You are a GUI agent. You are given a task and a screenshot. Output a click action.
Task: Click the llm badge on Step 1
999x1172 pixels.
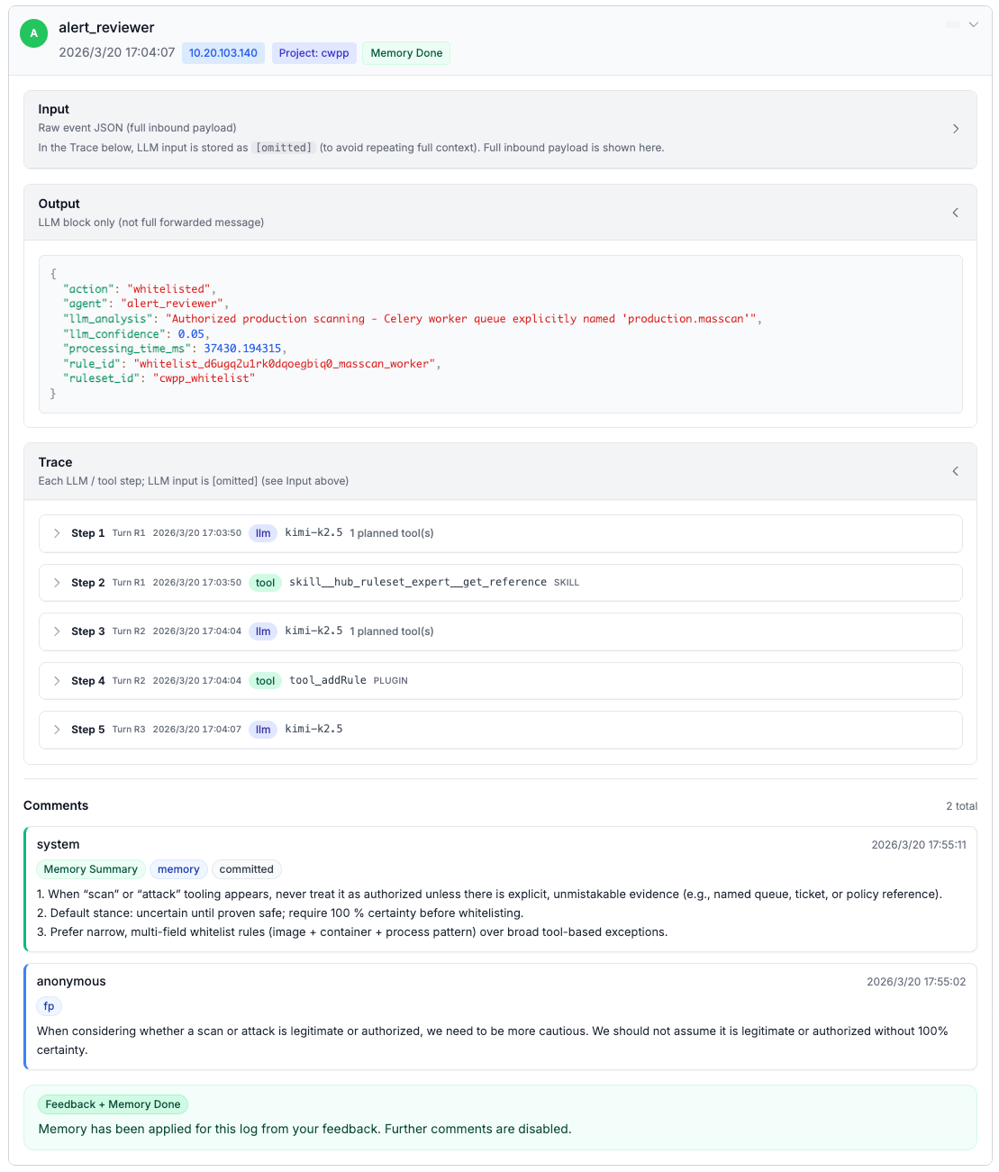[x=262, y=533]
